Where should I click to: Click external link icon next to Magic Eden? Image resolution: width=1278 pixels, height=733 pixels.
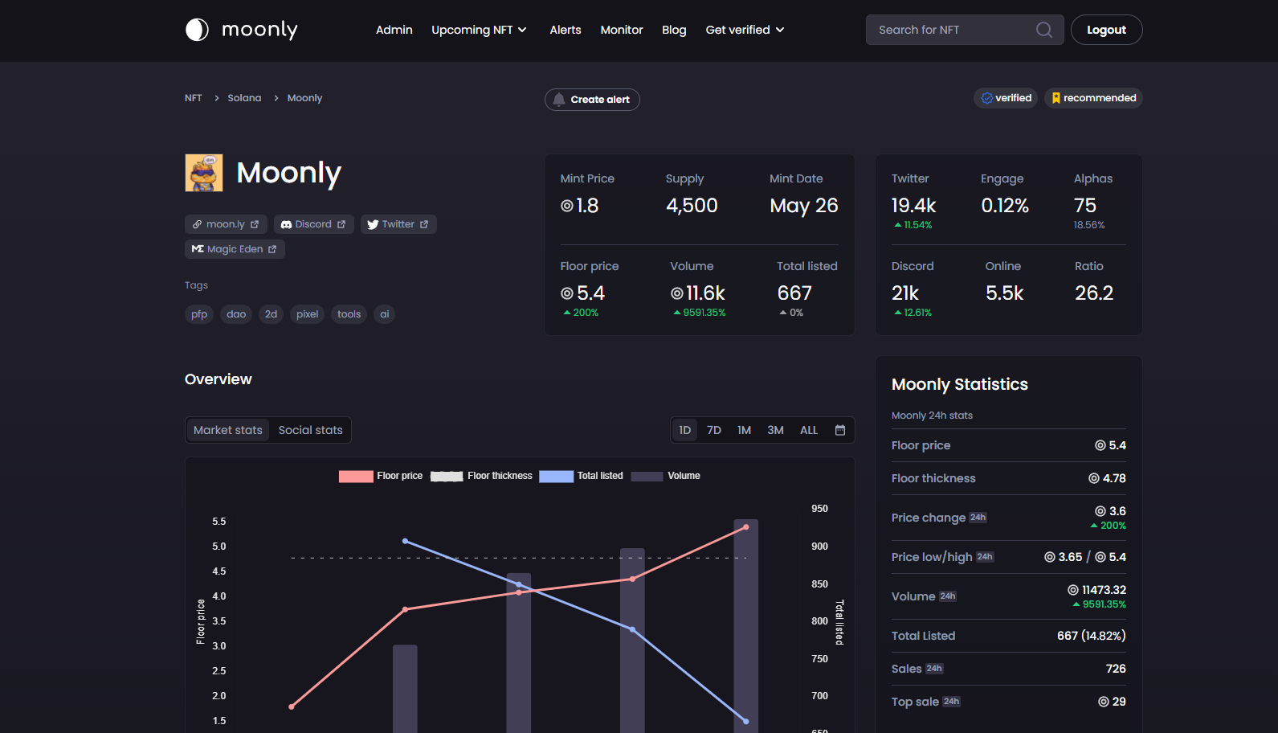[x=272, y=249]
